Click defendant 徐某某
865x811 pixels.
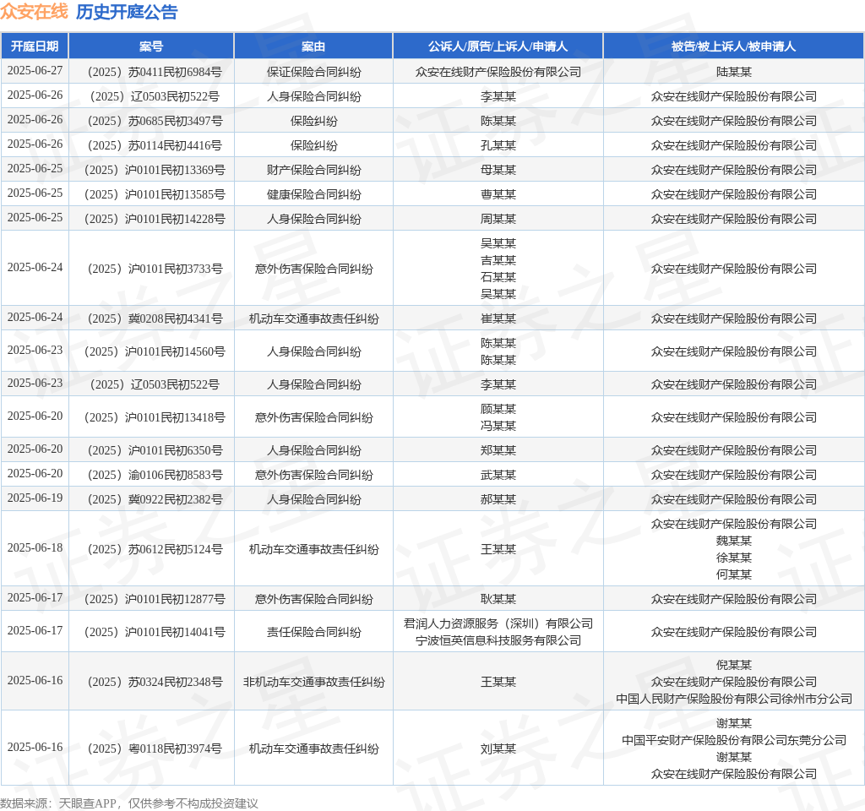(x=734, y=558)
